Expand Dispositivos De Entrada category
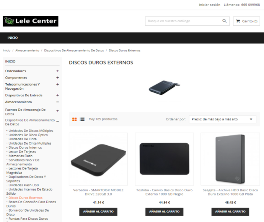The image size is (264, 222). pos(57,95)
